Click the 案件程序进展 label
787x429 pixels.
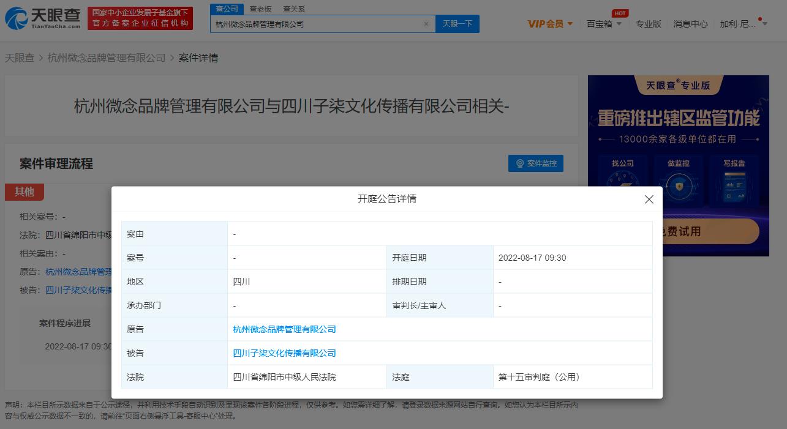click(65, 323)
